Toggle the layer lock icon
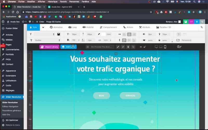The width and height of the screenshot is (208, 130). pos(145,47)
